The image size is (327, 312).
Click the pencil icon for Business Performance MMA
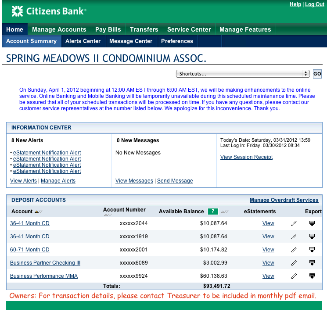pos(294,276)
